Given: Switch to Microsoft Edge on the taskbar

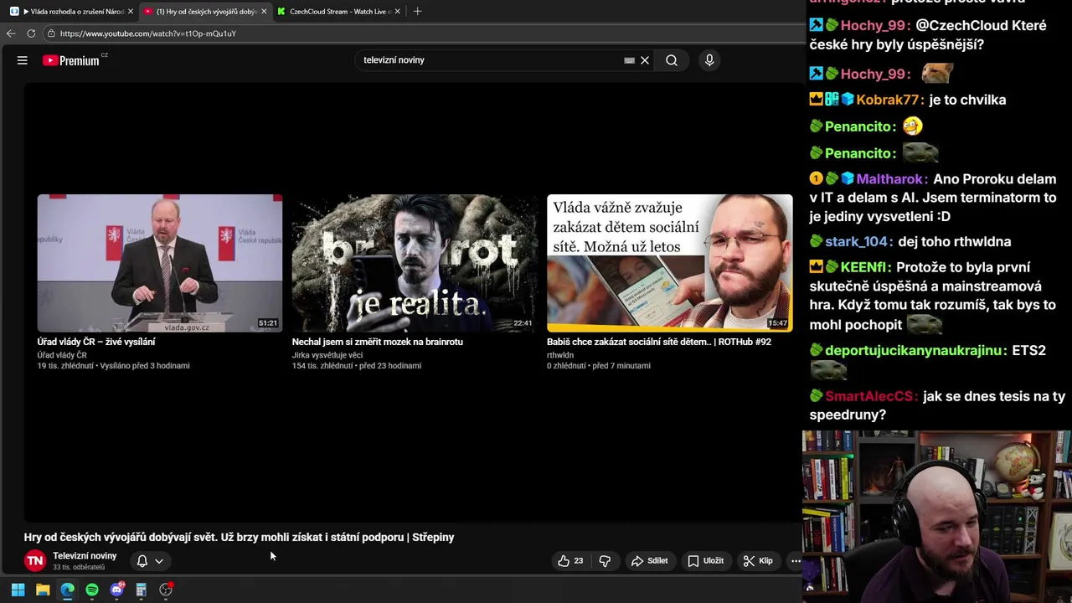Looking at the screenshot, I should [x=67, y=590].
